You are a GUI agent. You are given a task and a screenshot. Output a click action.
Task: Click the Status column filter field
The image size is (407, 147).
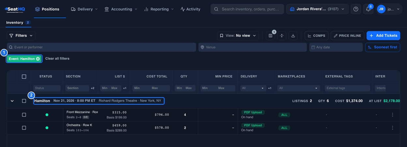coord(47,88)
